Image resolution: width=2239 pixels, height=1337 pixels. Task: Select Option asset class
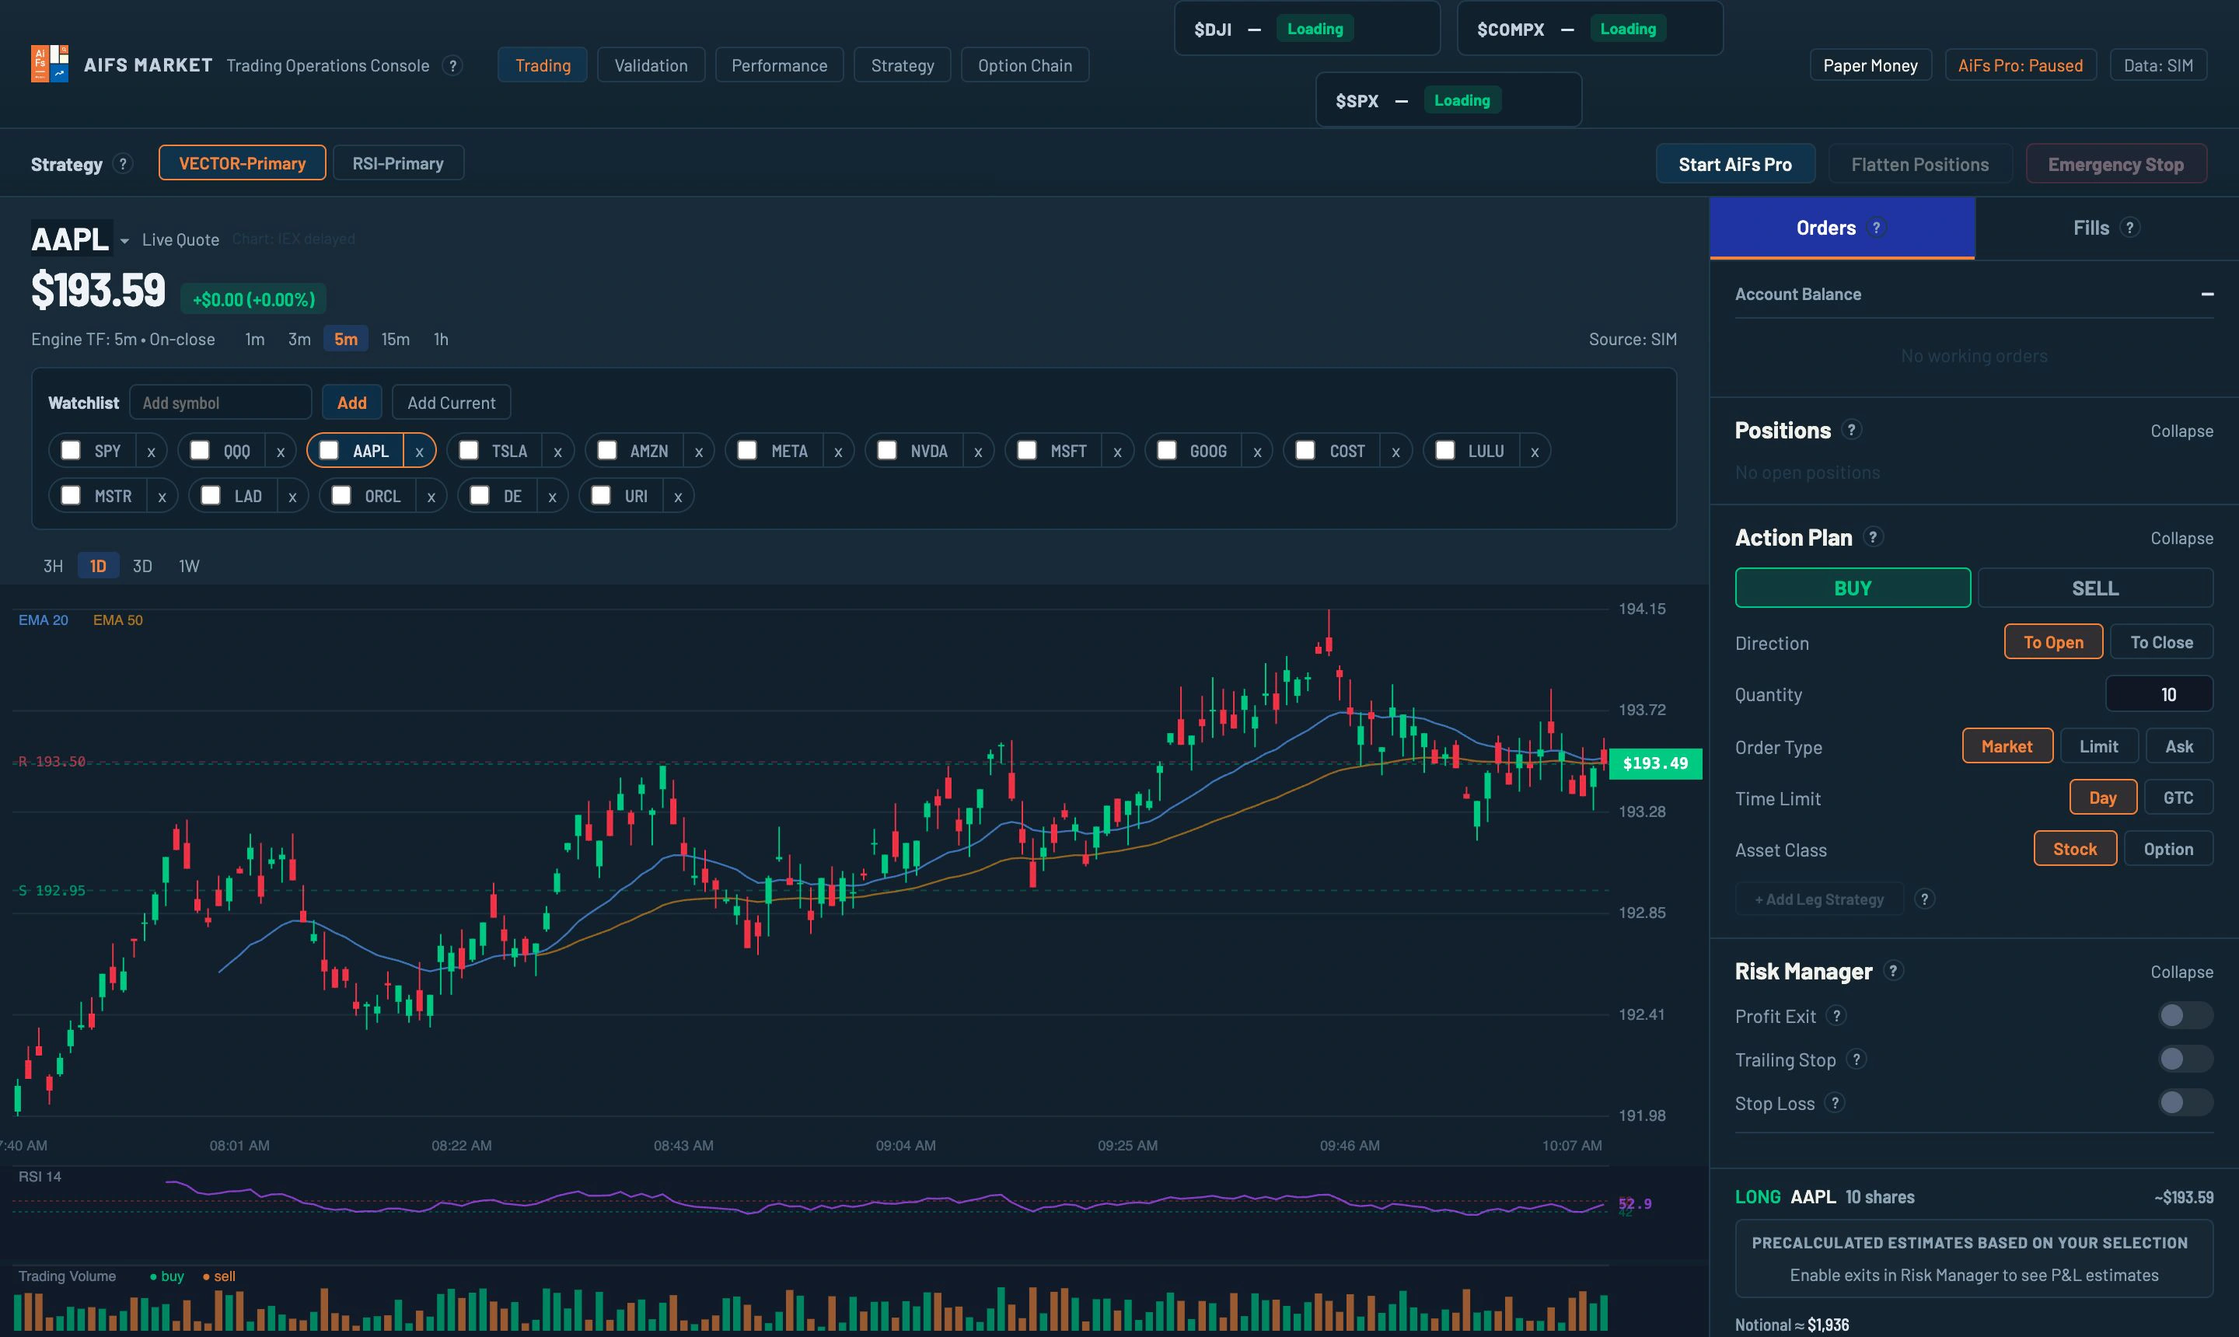coord(2167,849)
